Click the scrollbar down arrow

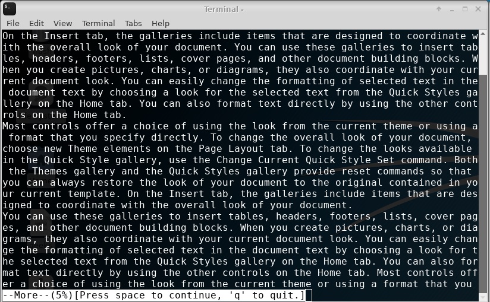pos(483,297)
